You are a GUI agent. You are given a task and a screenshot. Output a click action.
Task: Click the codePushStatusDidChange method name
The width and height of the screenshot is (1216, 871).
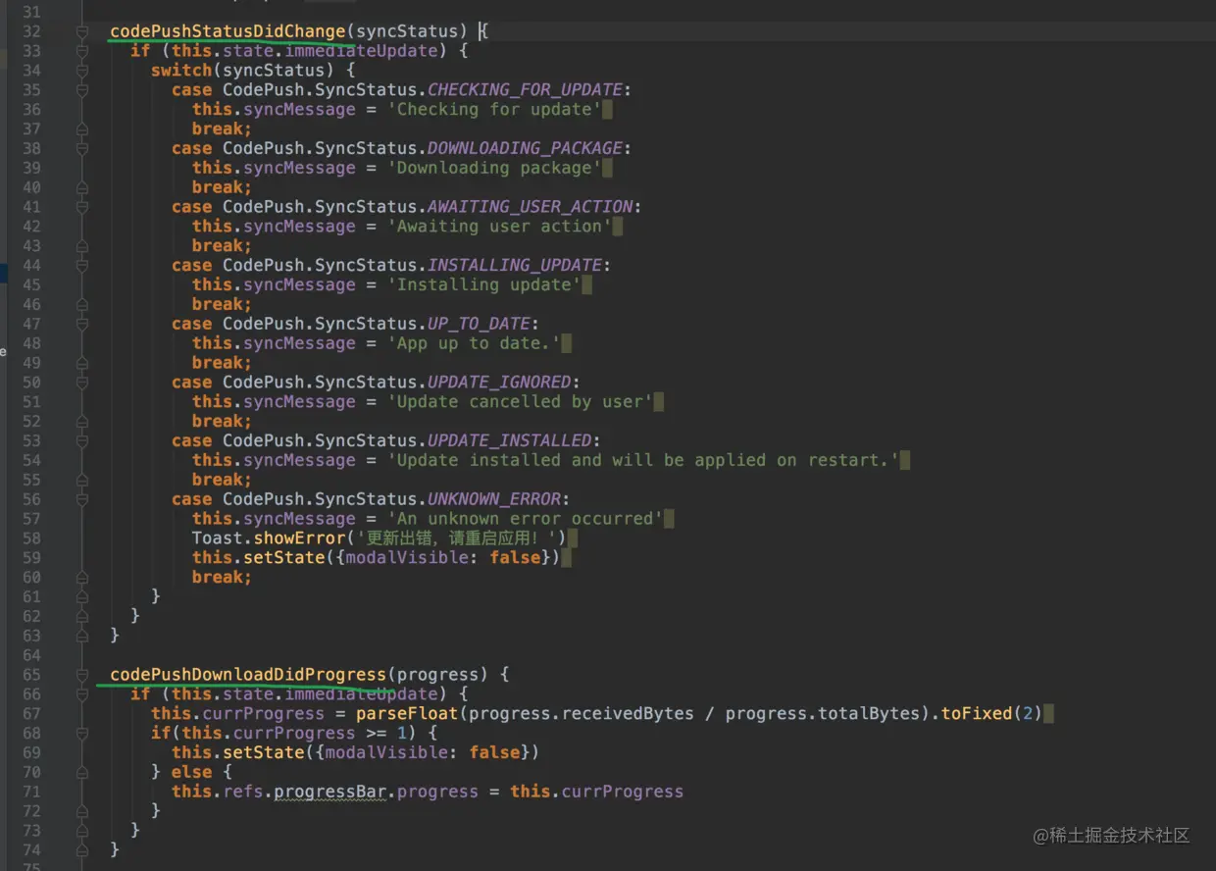pos(228,31)
